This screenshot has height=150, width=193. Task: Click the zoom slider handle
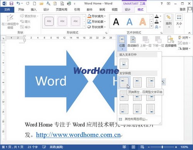click(x=162, y=147)
